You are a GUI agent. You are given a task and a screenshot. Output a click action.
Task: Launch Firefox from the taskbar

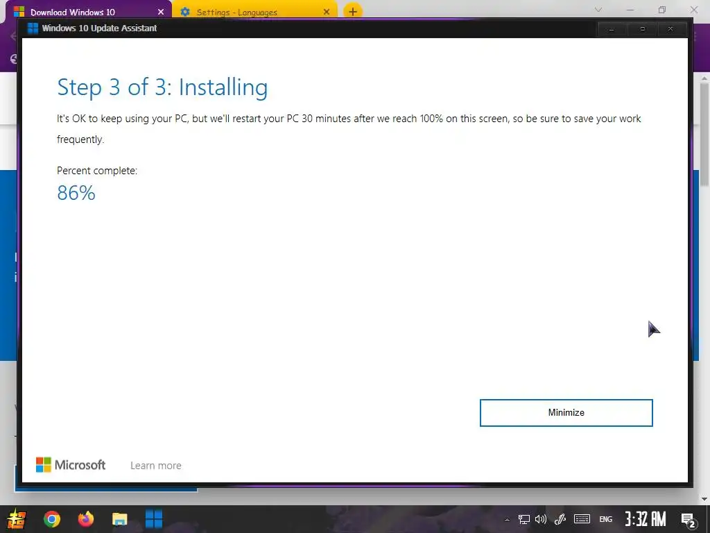85,518
